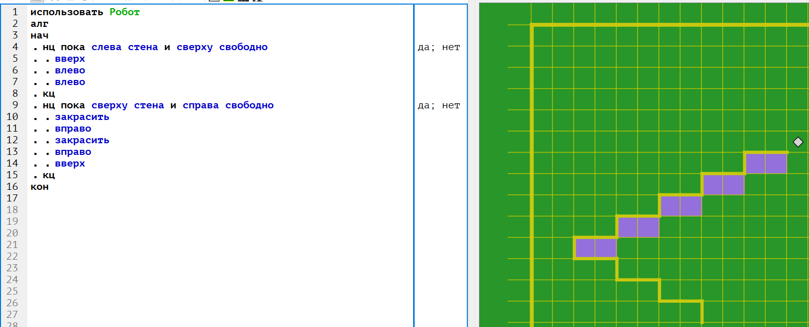Image resolution: width=809 pixels, height=327 pixels.
Task: Place cursor on кон in line 16
Action: 40,187
